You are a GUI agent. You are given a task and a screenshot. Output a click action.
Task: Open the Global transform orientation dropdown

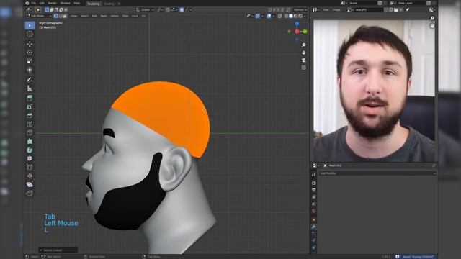point(146,9)
